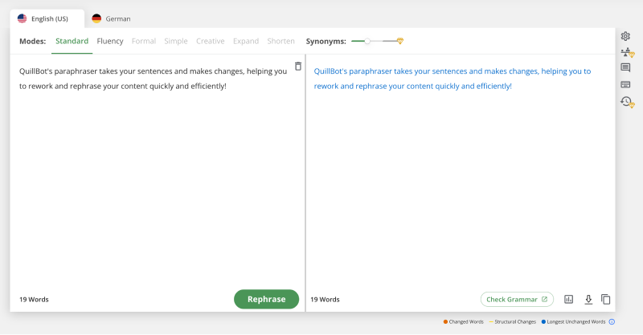Select the Standard mode
This screenshot has width=643, height=335.
(72, 41)
